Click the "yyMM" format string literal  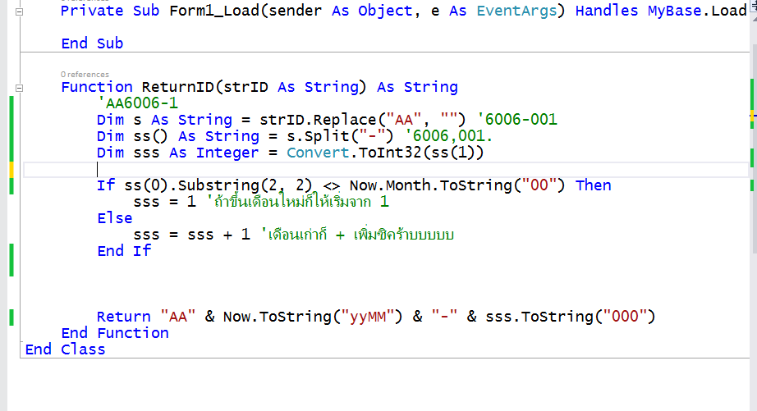[368, 317]
